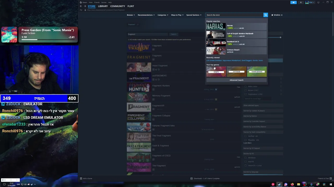Expand Narrow by Controller Support
The width and height of the screenshot is (334, 187).
[x=263, y=121]
